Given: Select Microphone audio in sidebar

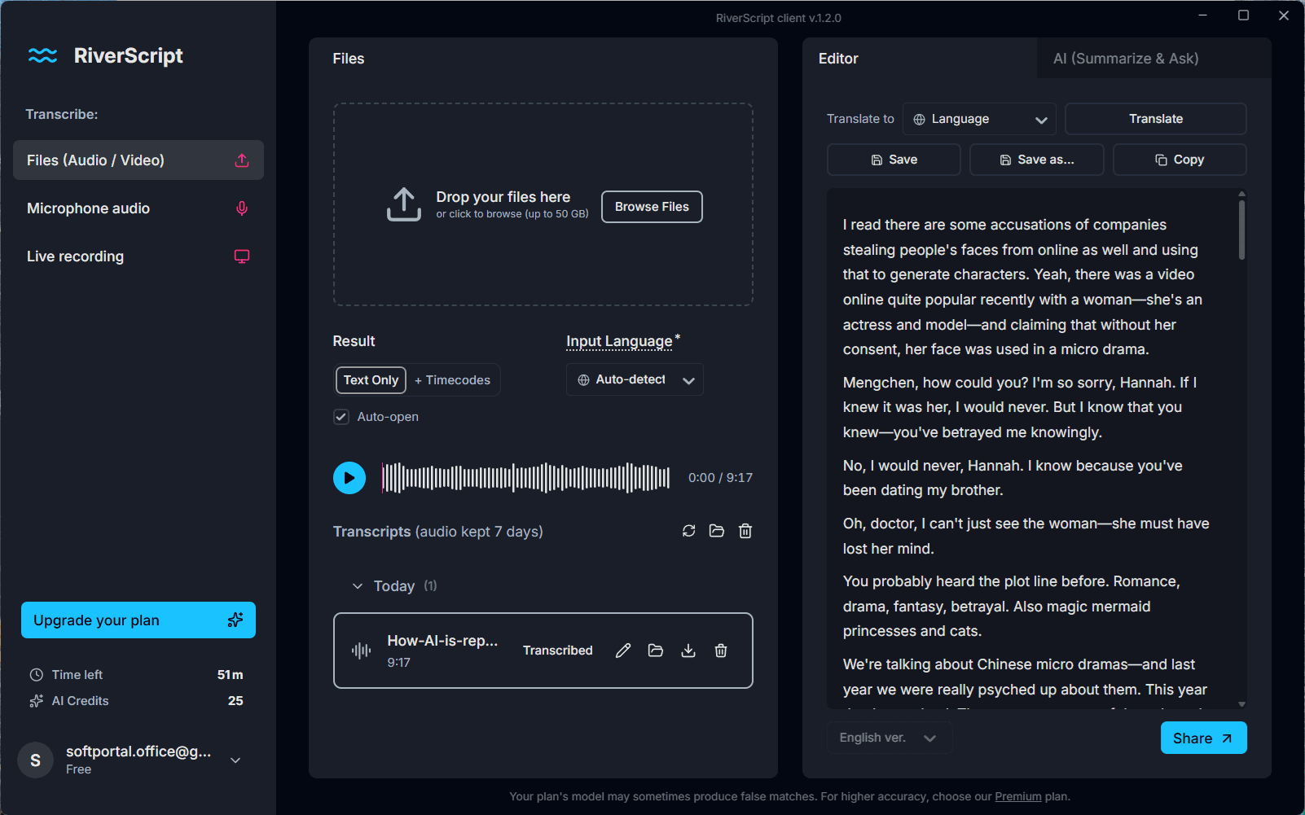Looking at the screenshot, I should [x=138, y=208].
